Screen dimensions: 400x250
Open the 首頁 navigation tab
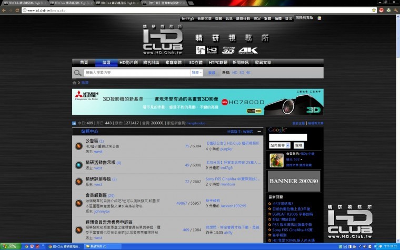[x=84, y=63]
